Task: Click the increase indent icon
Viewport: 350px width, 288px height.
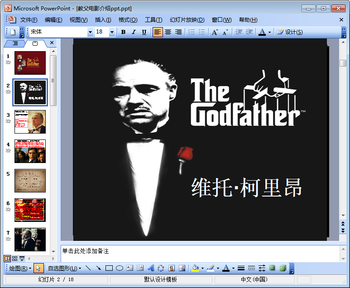Action: 249,32
